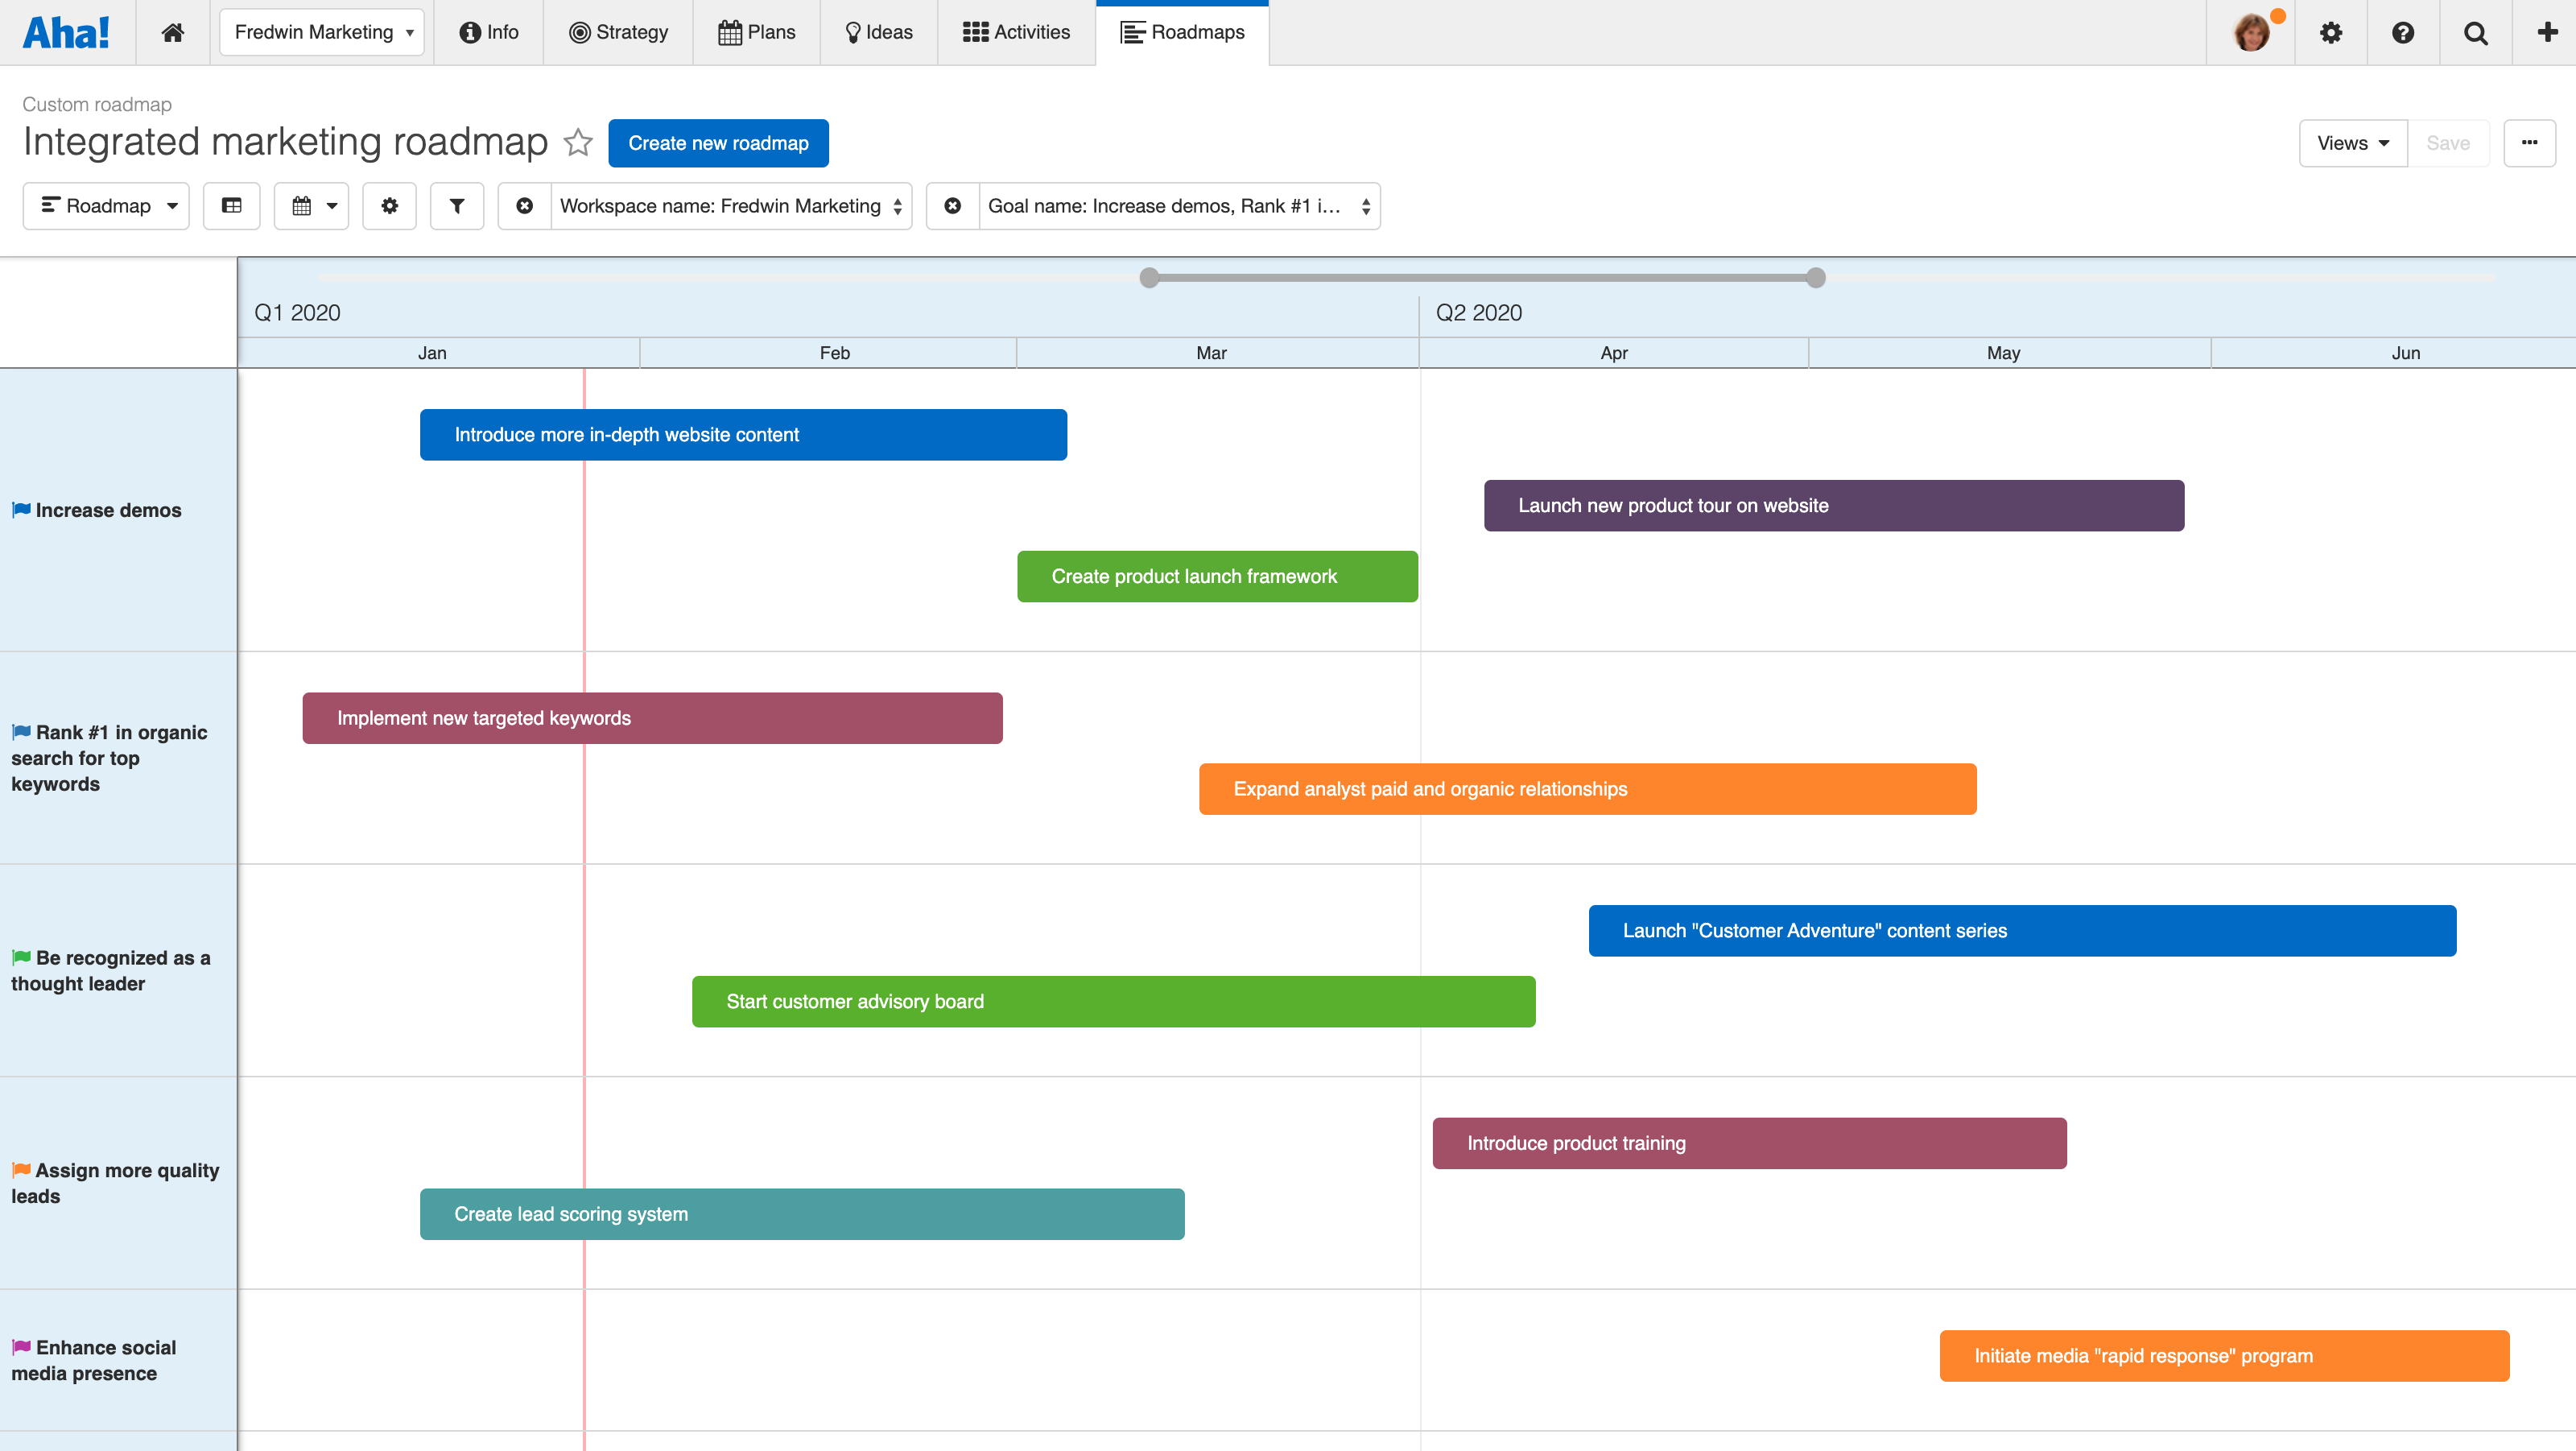This screenshot has width=2576, height=1451.
Task: Toggle the Views dropdown menu
Action: point(2353,142)
